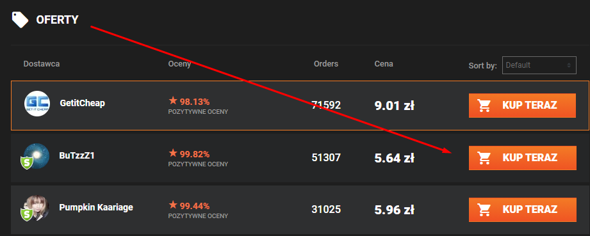This screenshot has height=236, width=590.
Task: Click star icon beside 99.44% rating
Action: coord(173,205)
